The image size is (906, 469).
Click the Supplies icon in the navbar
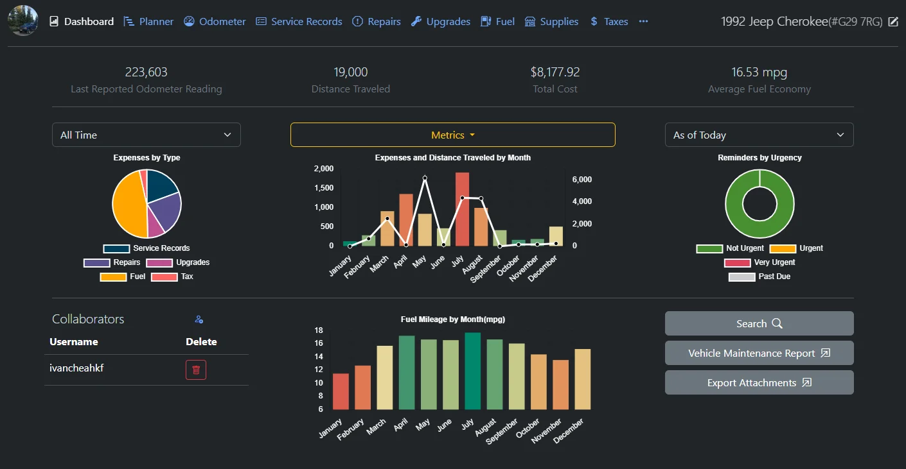[x=530, y=21]
